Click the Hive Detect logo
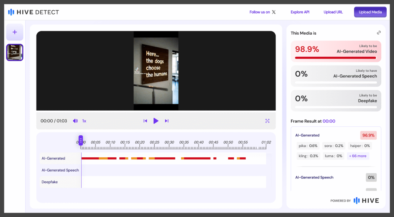Image resolution: width=394 pixels, height=217 pixels. (x=33, y=12)
